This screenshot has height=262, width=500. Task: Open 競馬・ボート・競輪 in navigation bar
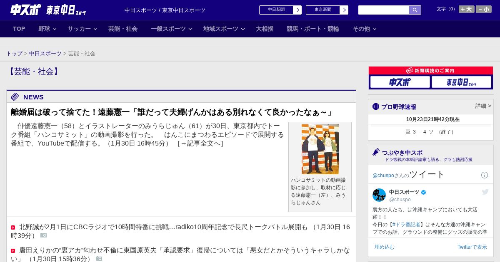[x=313, y=29]
